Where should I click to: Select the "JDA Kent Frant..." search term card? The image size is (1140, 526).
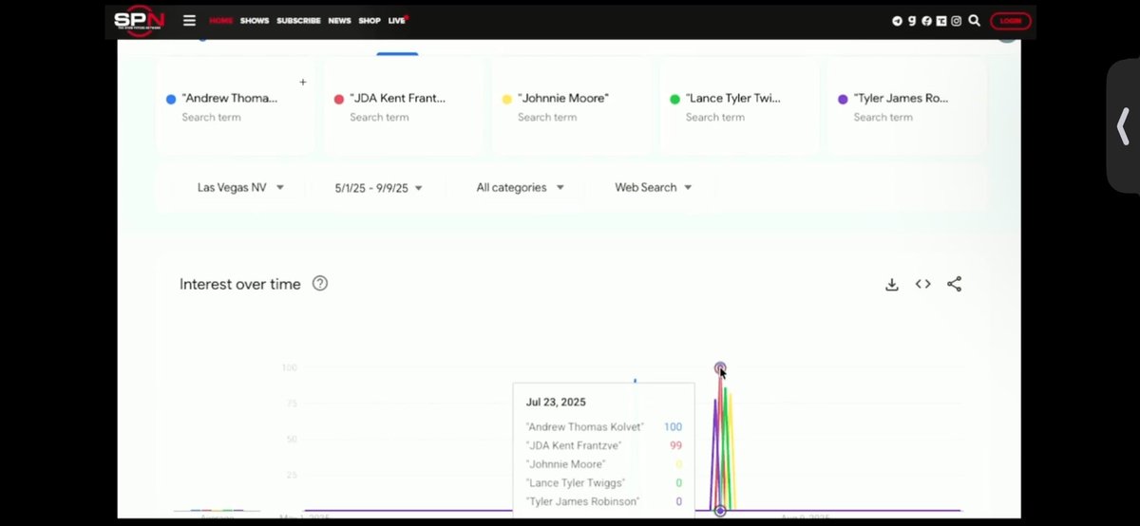coord(403,105)
